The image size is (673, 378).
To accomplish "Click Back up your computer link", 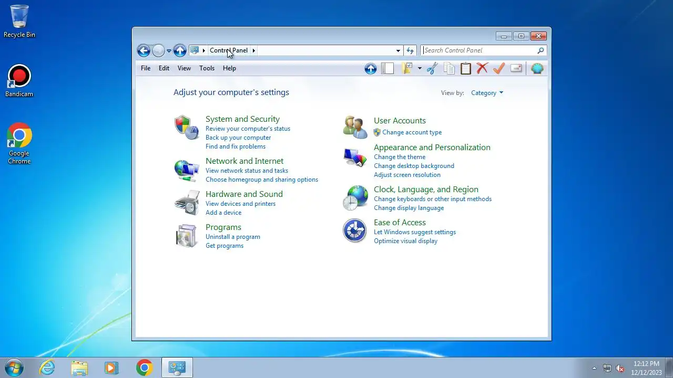I will 238,138.
